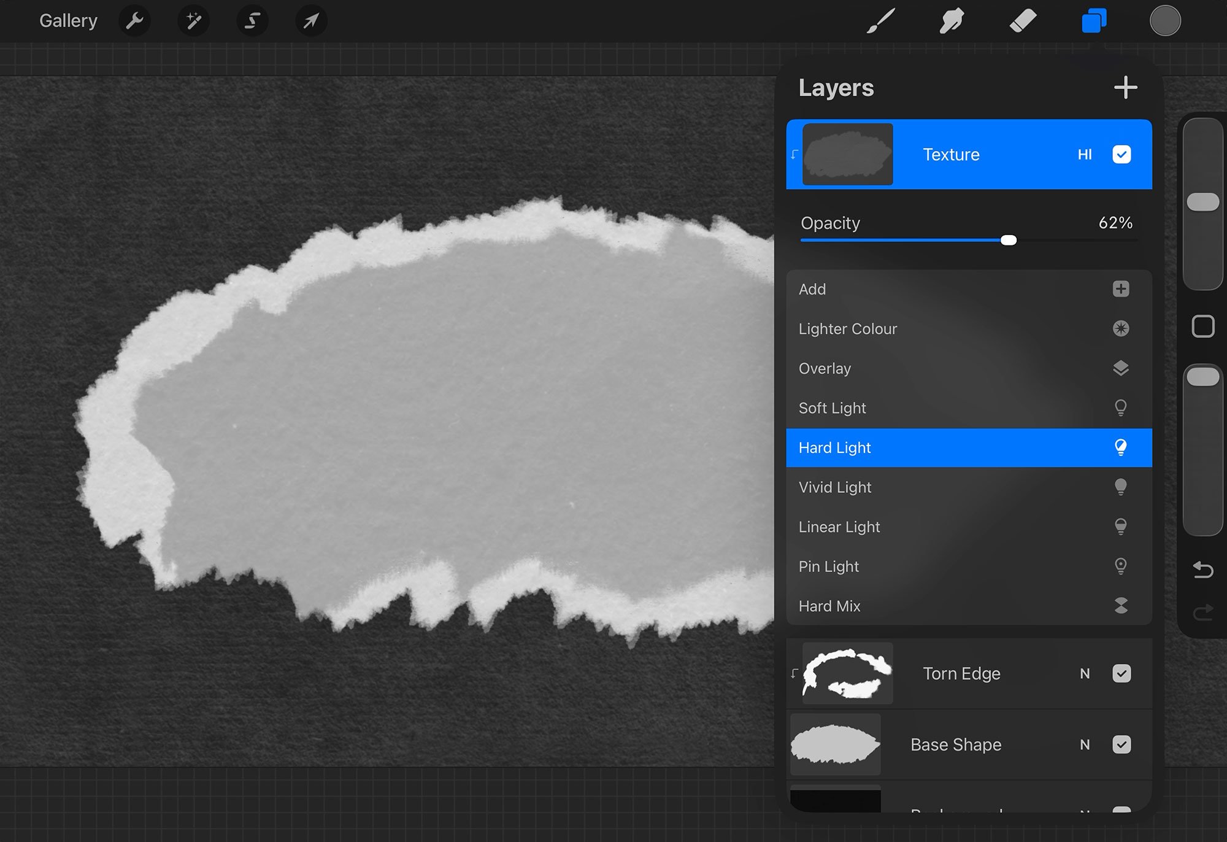Redo the last action

tap(1202, 612)
